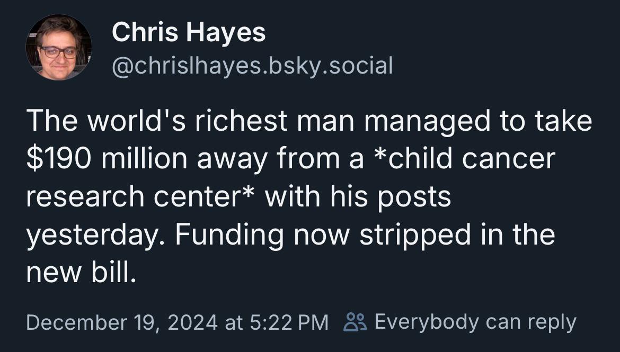Viewport: 620px width, 352px height.
Task: Click the words "managed to take"
Action: [478, 122]
